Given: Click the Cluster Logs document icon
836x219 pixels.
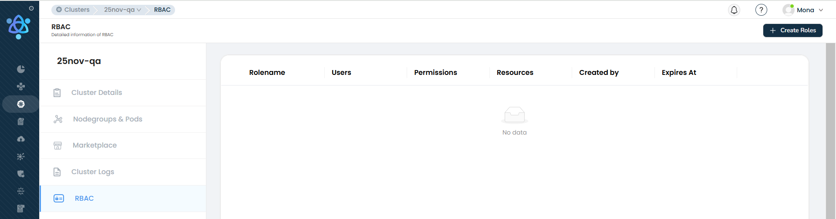Looking at the screenshot, I should tap(57, 172).
